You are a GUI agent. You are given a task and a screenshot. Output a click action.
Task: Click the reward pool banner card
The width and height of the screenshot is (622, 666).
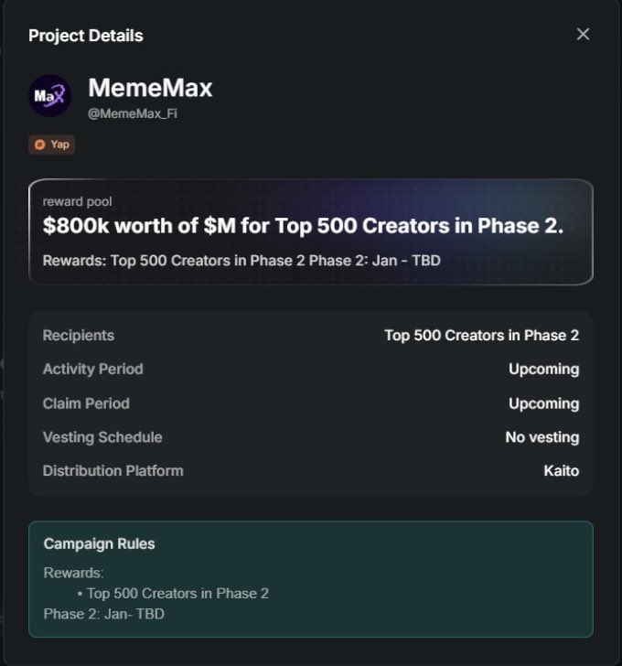310,231
